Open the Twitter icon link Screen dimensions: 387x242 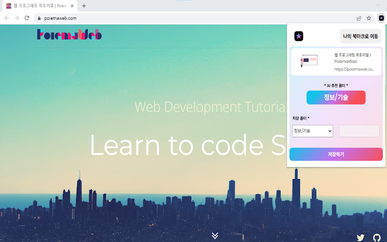360,238
